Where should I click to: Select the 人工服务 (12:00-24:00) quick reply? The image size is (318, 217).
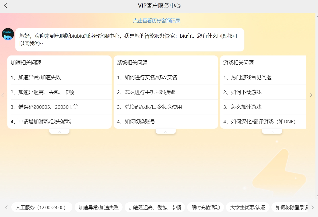coord(42,207)
